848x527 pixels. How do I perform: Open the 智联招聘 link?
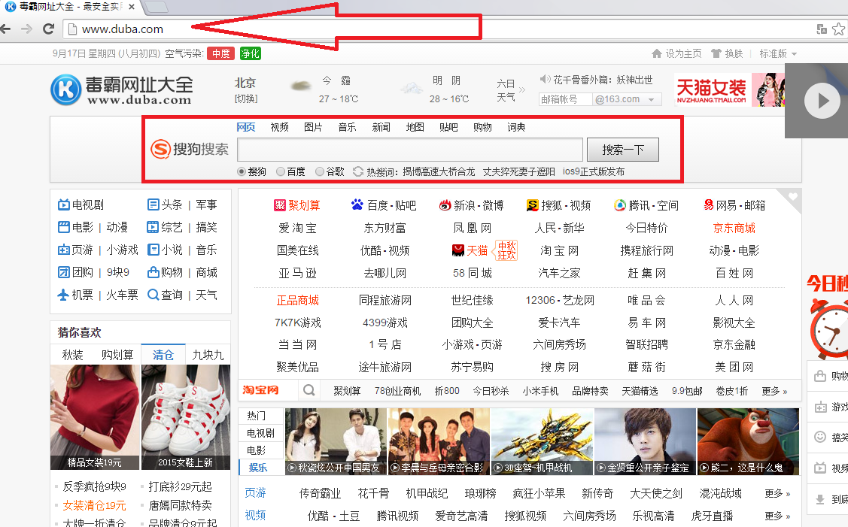(x=646, y=344)
